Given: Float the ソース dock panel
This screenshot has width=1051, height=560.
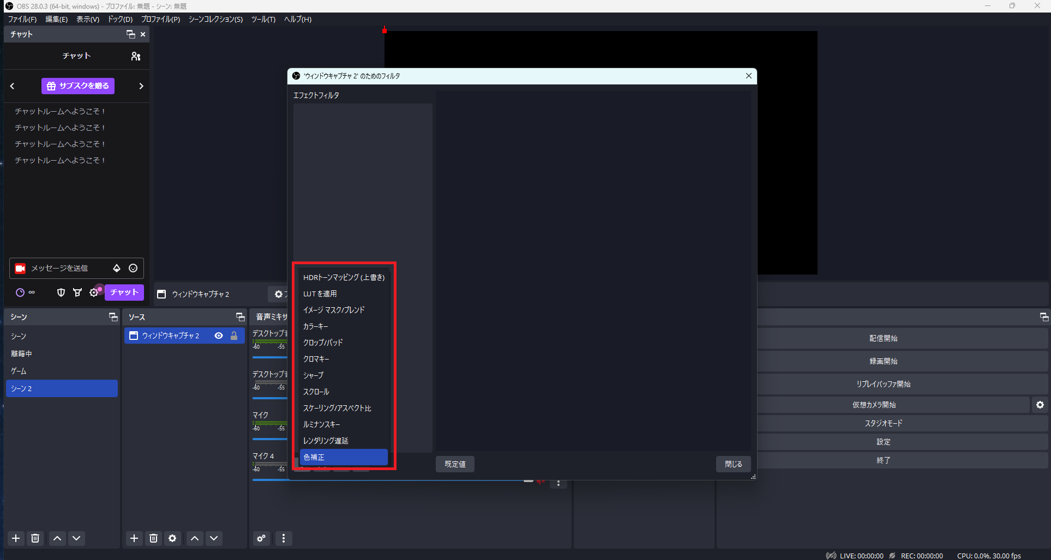Looking at the screenshot, I should coord(240,317).
